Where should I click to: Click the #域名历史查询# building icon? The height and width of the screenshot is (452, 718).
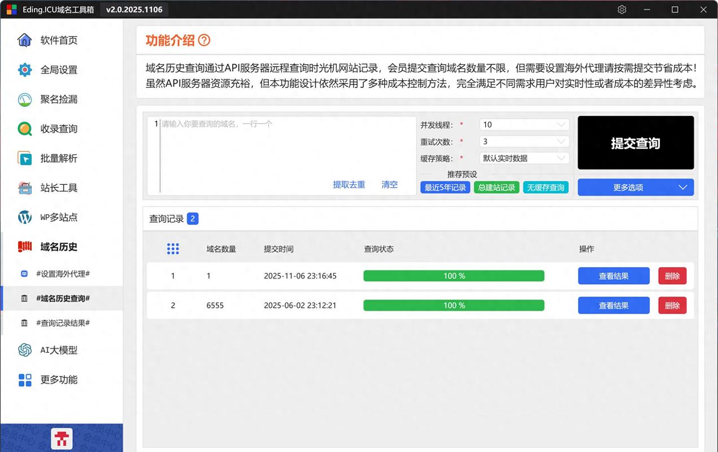24,298
